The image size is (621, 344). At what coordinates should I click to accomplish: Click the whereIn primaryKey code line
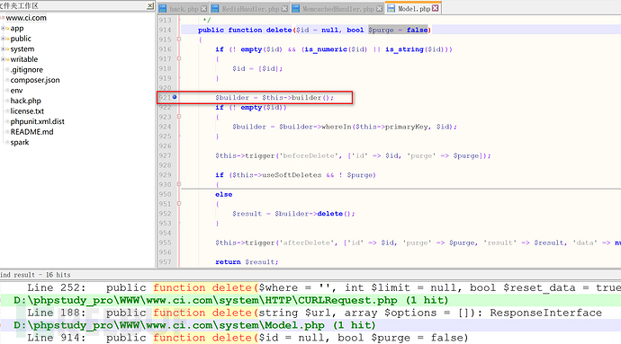(x=345, y=127)
